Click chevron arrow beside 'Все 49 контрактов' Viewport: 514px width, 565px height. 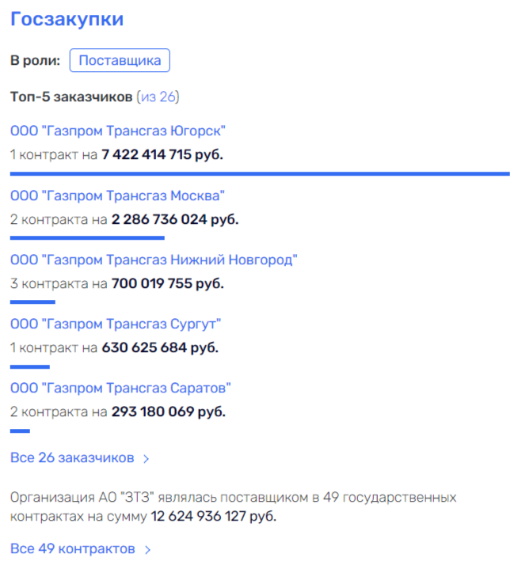click(x=147, y=549)
